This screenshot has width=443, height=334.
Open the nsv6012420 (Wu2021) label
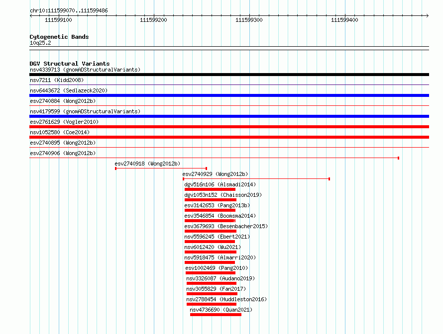pyautogui.click(x=213, y=247)
